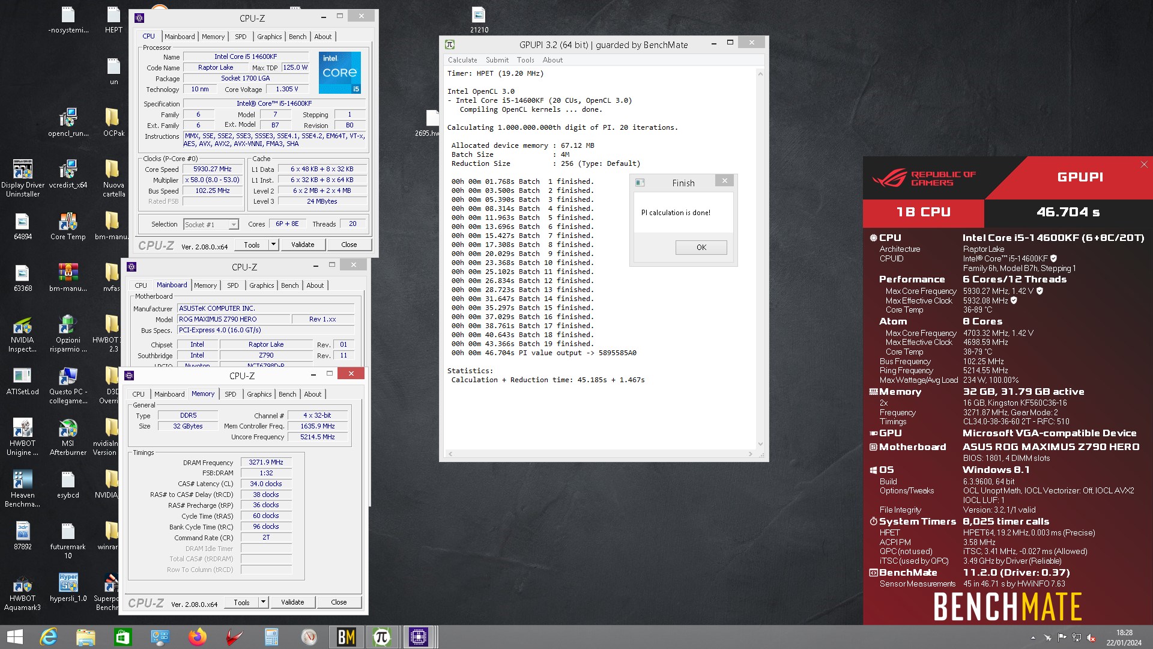The image size is (1153, 649).
Task: Open the Control Panel taskbar icon
Action: 160,637
